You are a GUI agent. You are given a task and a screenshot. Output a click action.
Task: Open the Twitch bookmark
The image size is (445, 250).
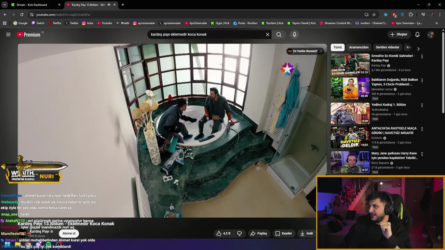coord(38,23)
